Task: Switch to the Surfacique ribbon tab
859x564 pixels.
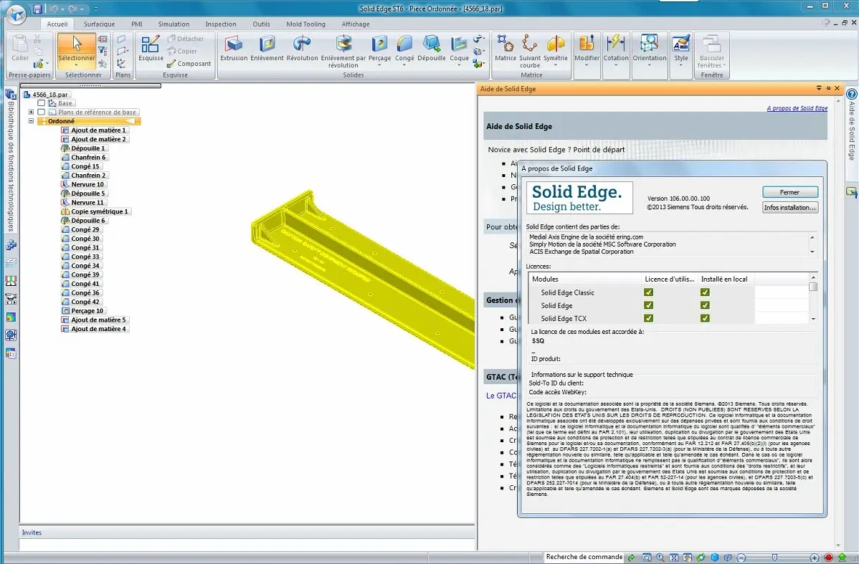Action: tap(99, 24)
